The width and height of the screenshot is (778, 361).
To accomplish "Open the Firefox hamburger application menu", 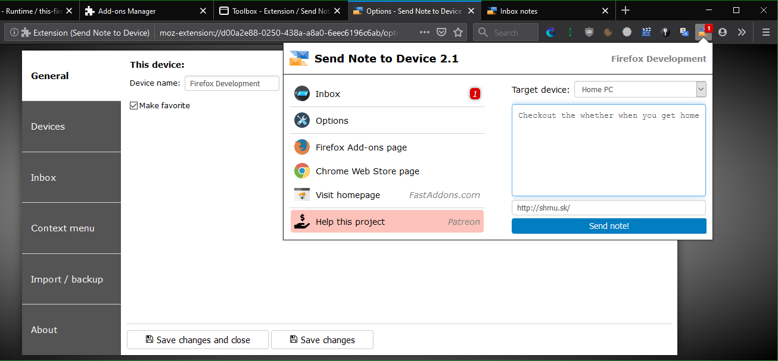I will (765, 32).
